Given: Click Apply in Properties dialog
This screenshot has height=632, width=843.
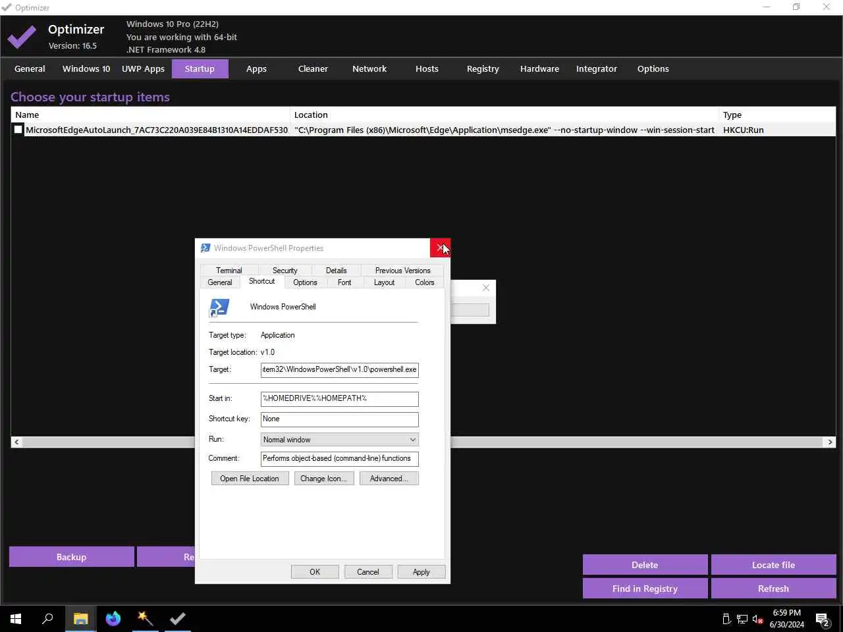Looking at the screenshot, I should [x=421, y=572].
